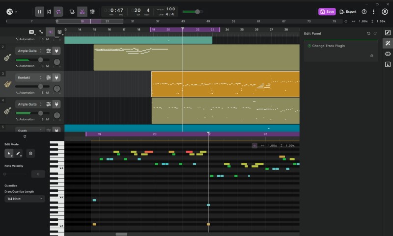Click the hexagon settings icon in Edit Mode
The width and height of the screenshot is (393, 236).
click(30, 154)
